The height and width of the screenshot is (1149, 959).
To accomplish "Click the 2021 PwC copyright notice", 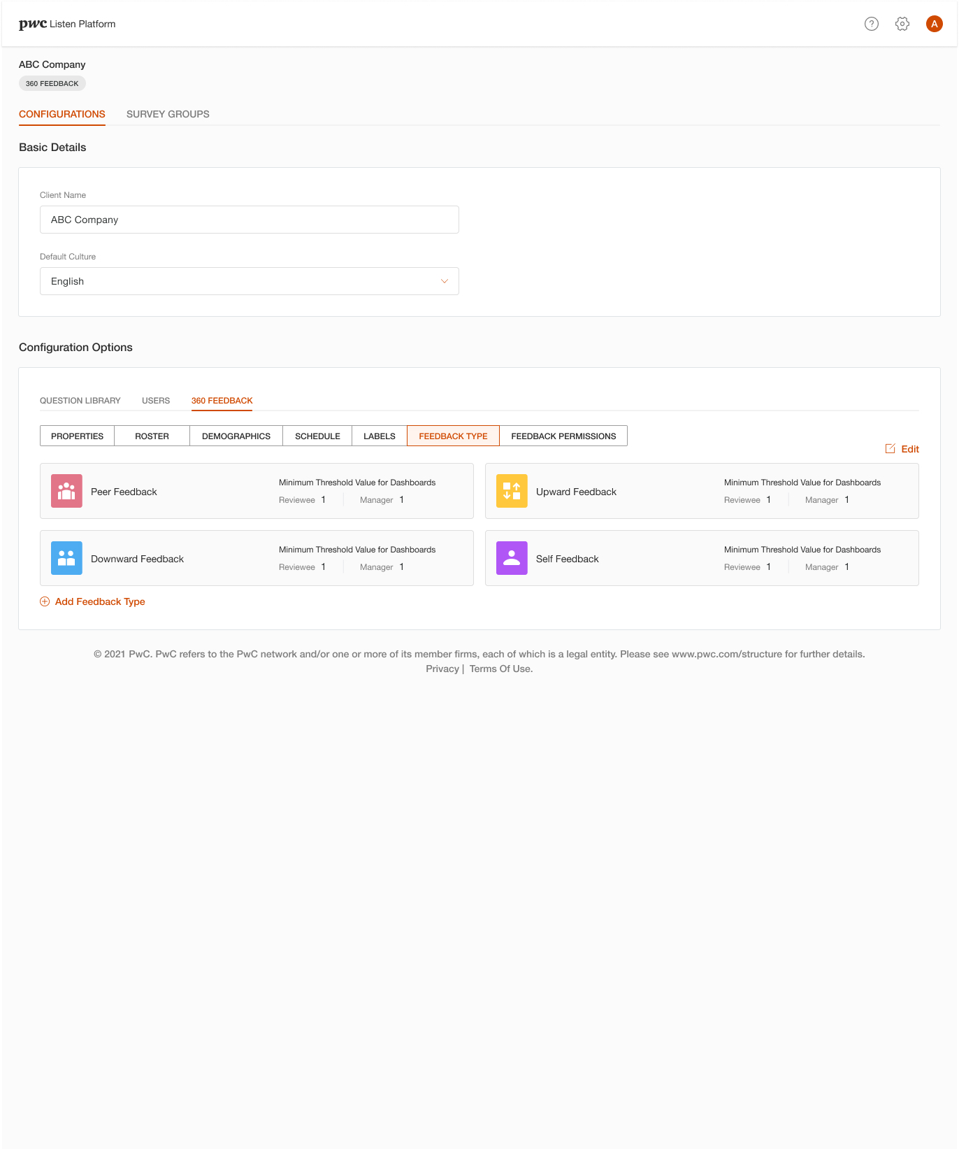I will pos(480,654).
